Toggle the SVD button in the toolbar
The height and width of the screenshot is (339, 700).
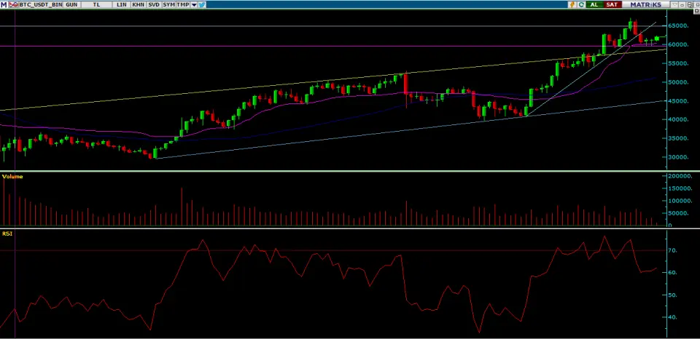(153, 4)
